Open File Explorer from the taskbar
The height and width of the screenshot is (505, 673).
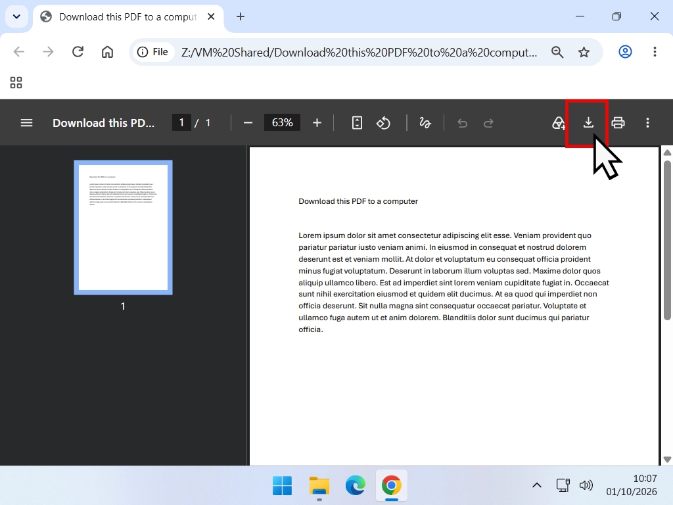click(319, 486)
